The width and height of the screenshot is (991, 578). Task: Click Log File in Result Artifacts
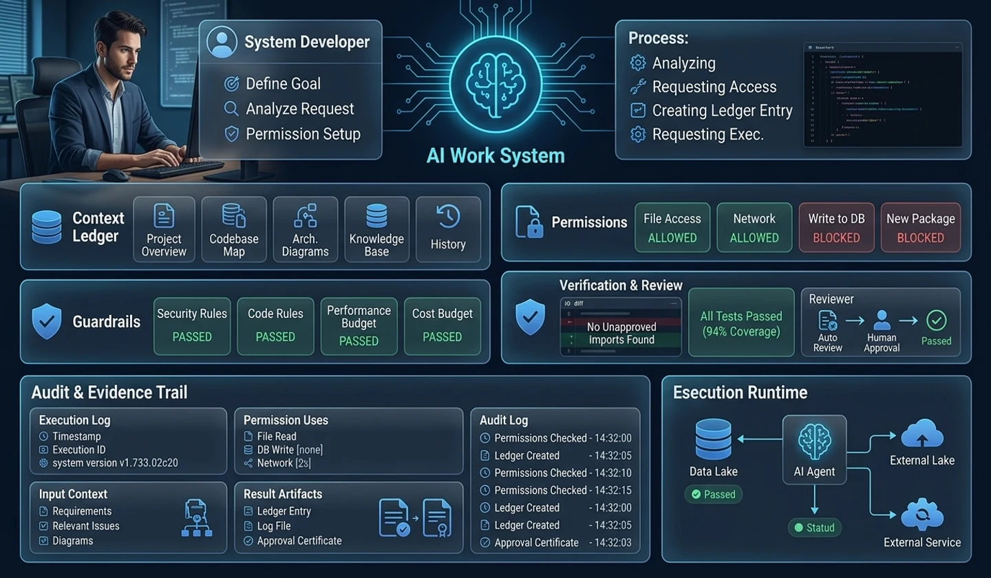tap(274, 526)
